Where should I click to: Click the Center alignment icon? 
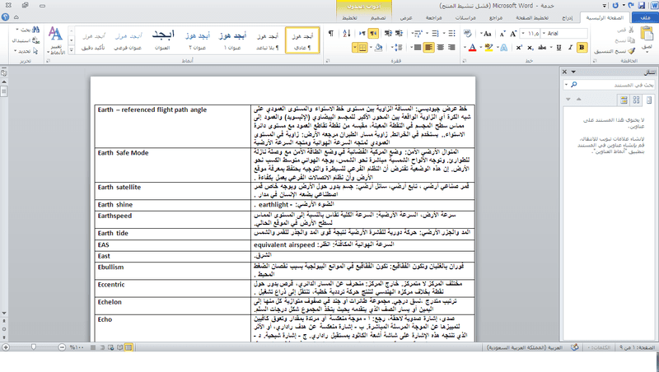(x=441, y=48)
